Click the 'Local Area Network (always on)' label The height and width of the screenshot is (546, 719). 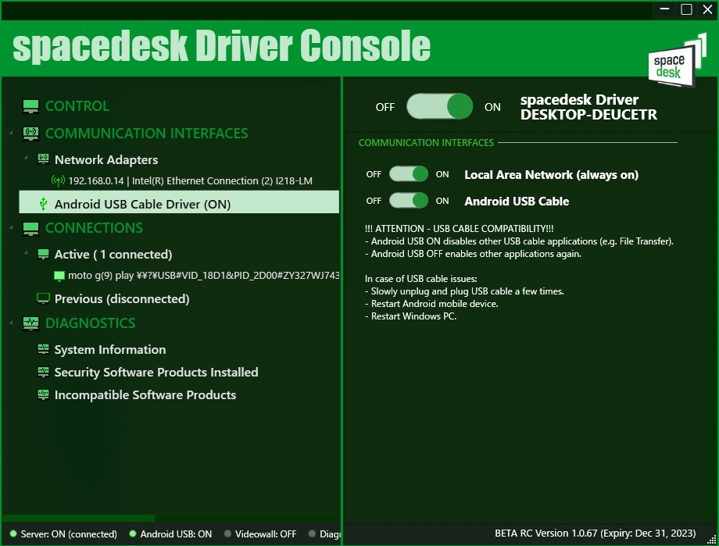[551, 175]
